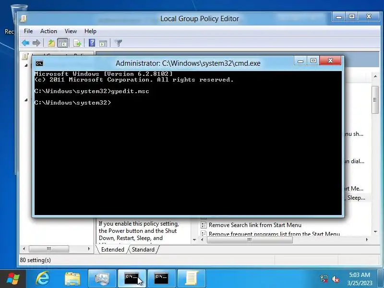Switch to the Extended tab
The width and height of the screenshot is (384, 288).
(x=112, y=250)
